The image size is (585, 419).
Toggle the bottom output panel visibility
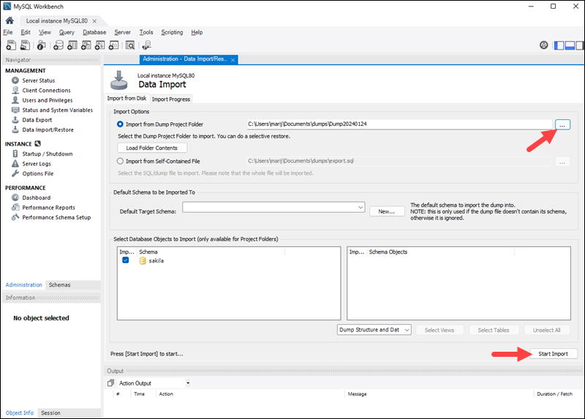point(570,45)
